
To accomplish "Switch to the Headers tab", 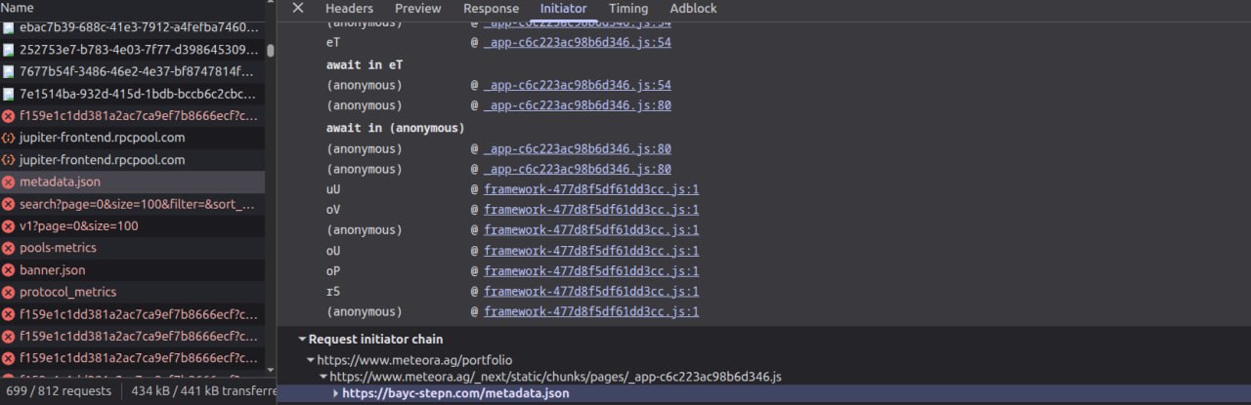I will click(x=349, y=8).
